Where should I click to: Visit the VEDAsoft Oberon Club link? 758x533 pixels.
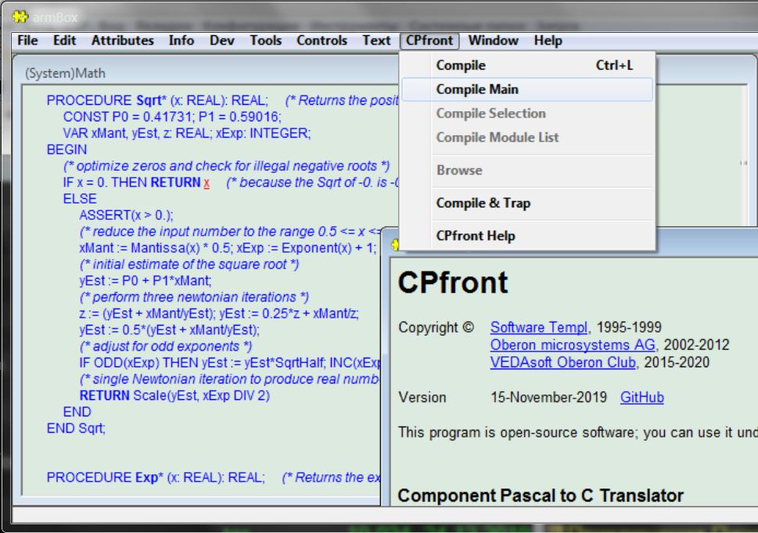tap(562, 362)
